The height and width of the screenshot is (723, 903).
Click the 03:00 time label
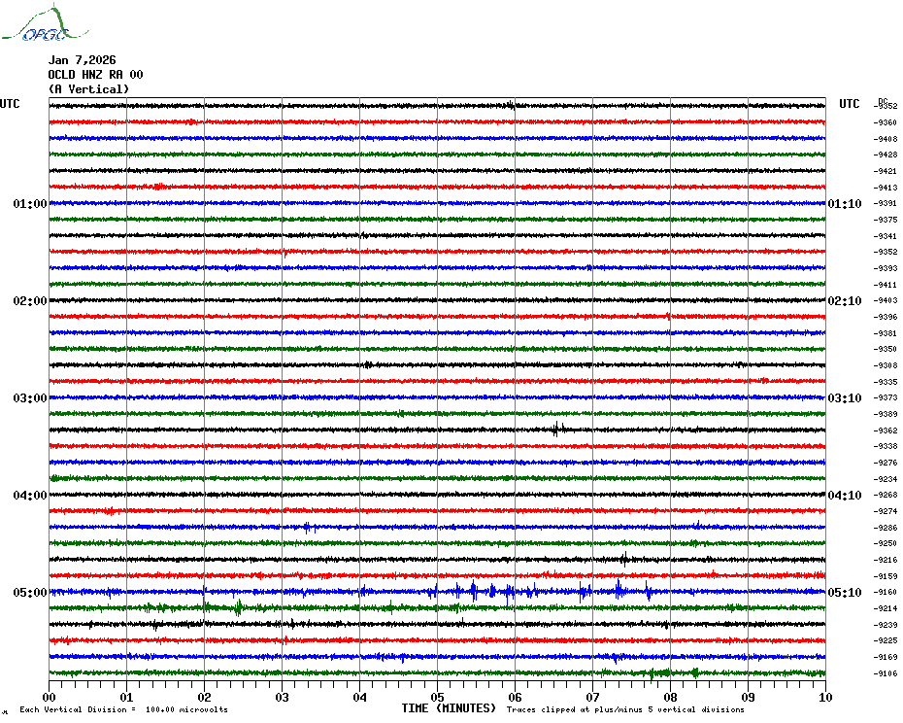(x=30, y=398)
